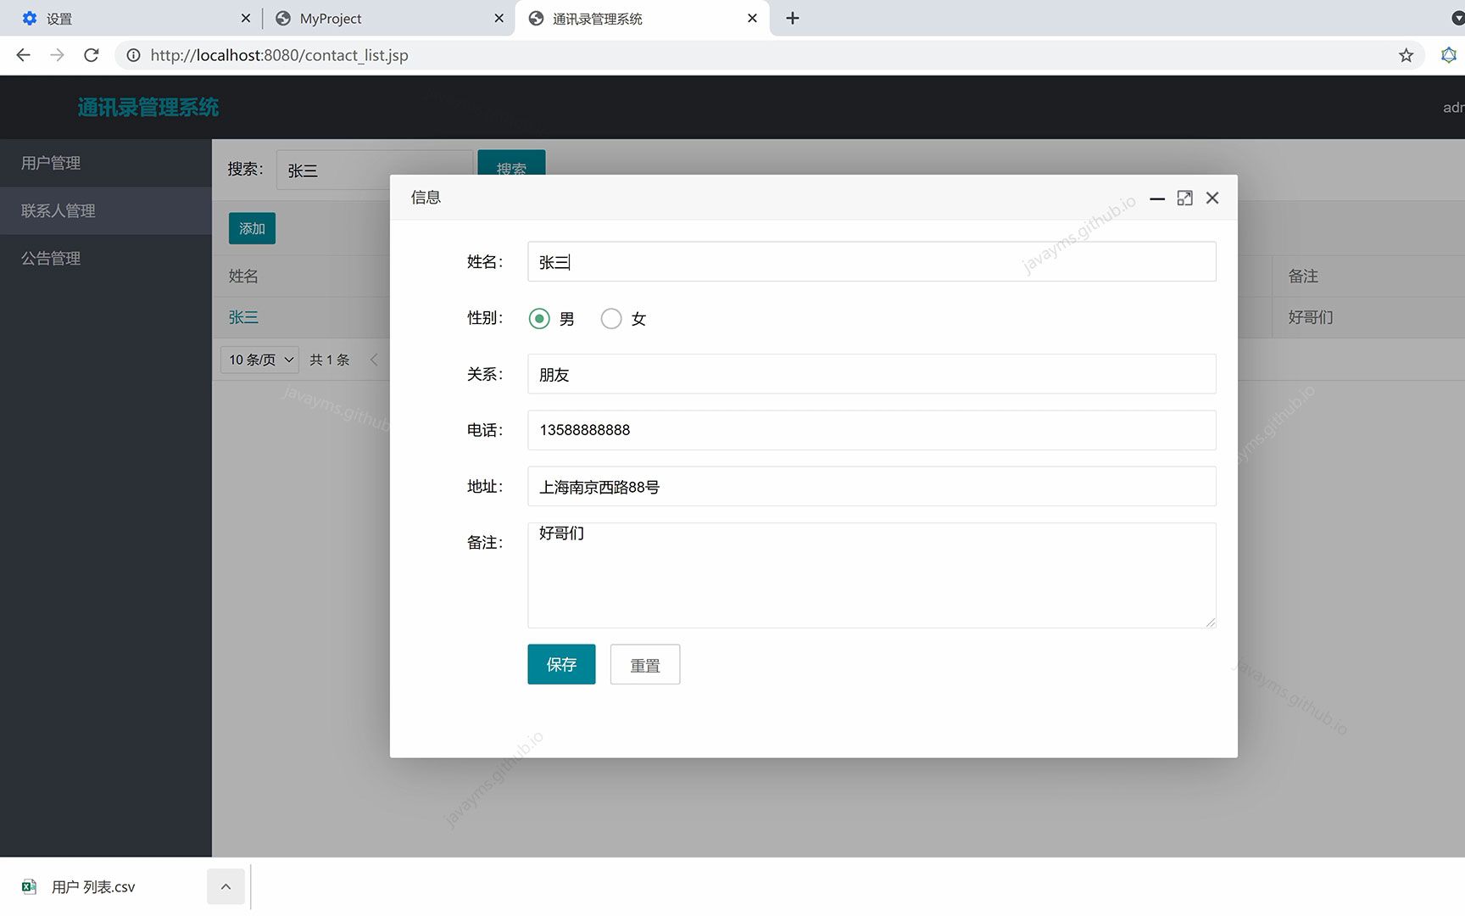The height and width of the screenshot is (916, 1465).
Task: Click the 搜索 button
Action: coord(511,163)
